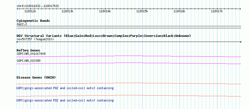Open the DGV Structural Variants track heading
Screen dimensions: 249x109
[104, 36]
